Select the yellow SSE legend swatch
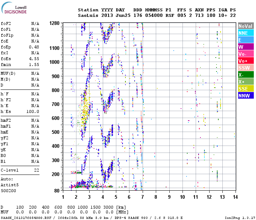Viewport: 256px width, 220px height. tap(246, 89)
